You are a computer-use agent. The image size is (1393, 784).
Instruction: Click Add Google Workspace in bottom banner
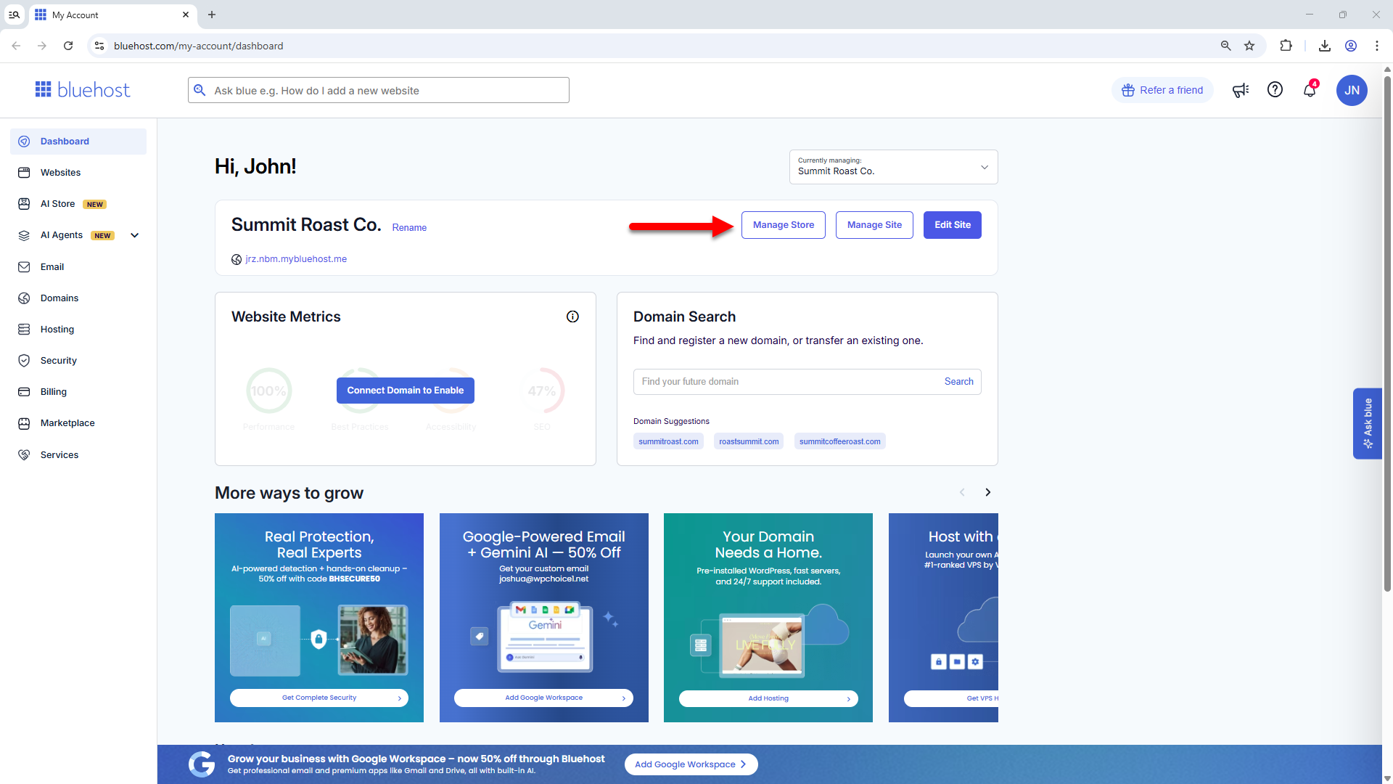(x=691, y=764)
